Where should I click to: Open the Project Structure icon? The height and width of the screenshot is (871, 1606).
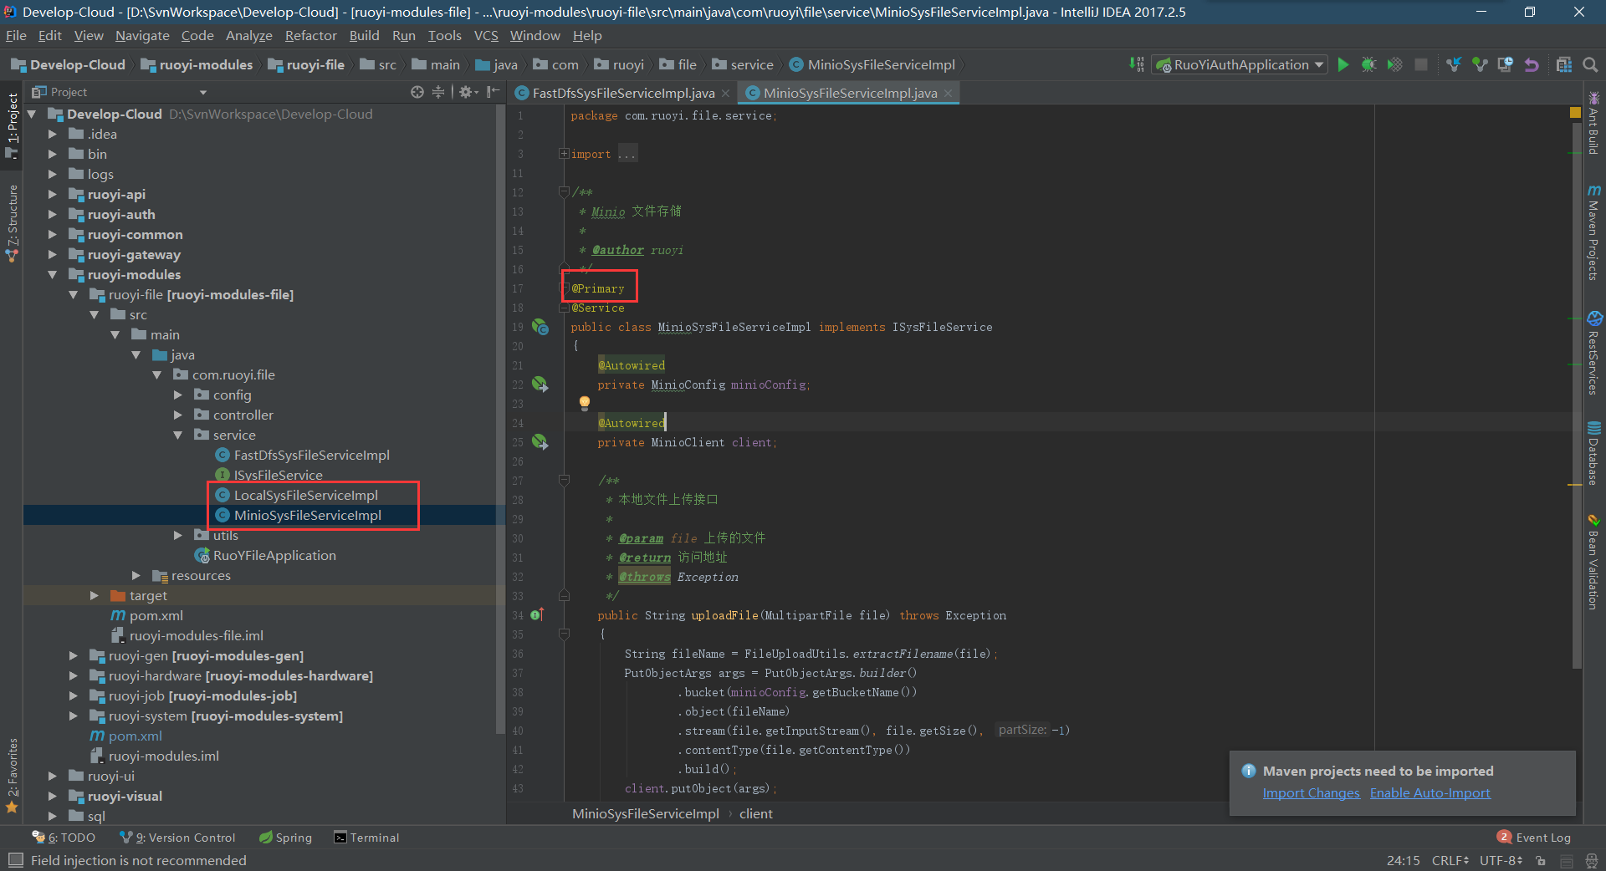(1564, 64)
